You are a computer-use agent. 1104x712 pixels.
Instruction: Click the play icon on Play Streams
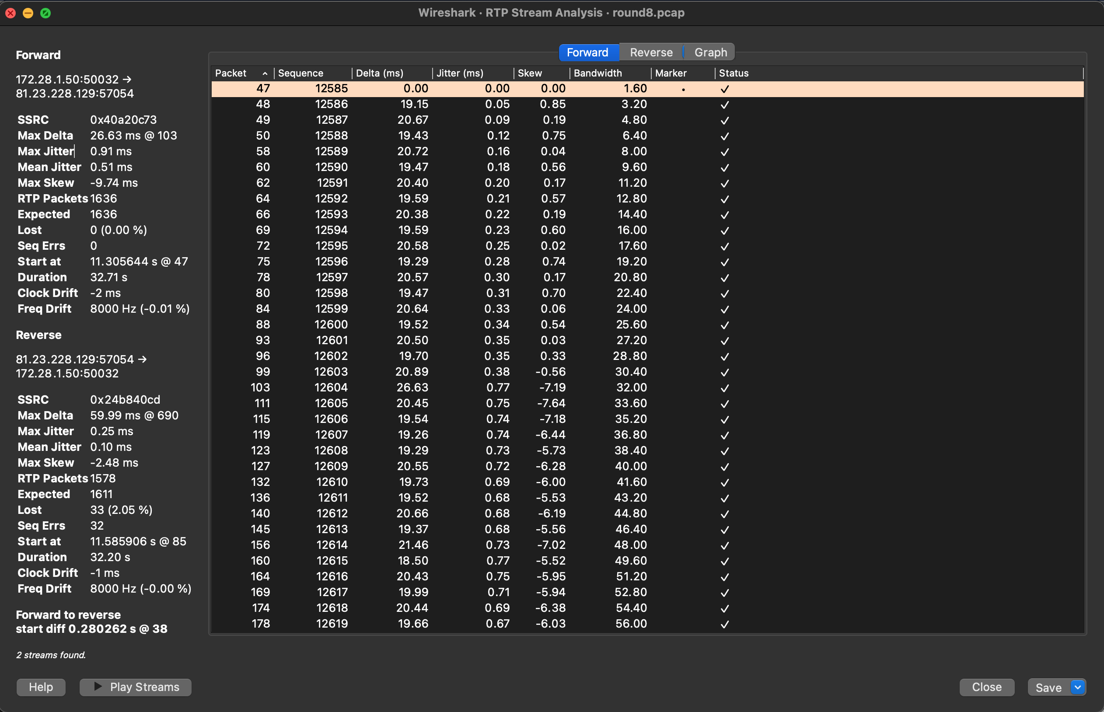[98, 687]
